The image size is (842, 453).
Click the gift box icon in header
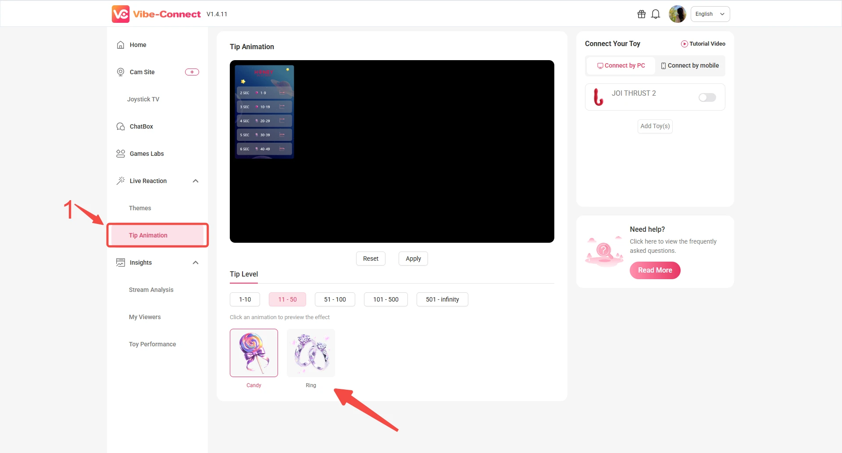pyautogui.click(x=641, y=14)
